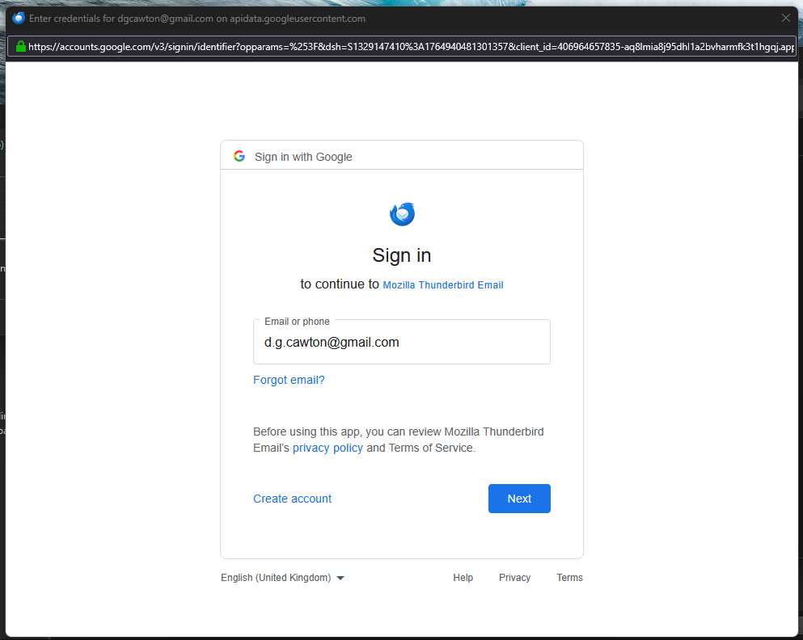Viewport: 803px width, 640px height.
Task: Click the accounts.google.com URL bar
Action: 401,47
